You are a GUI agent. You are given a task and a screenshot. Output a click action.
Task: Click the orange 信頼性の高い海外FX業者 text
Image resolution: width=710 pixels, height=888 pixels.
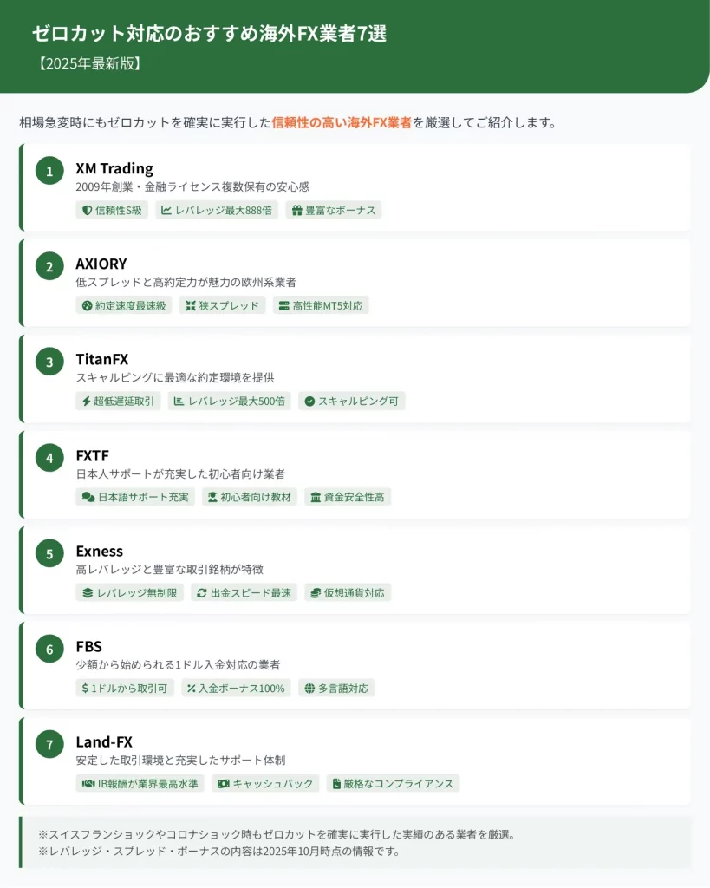click(342, 122)
